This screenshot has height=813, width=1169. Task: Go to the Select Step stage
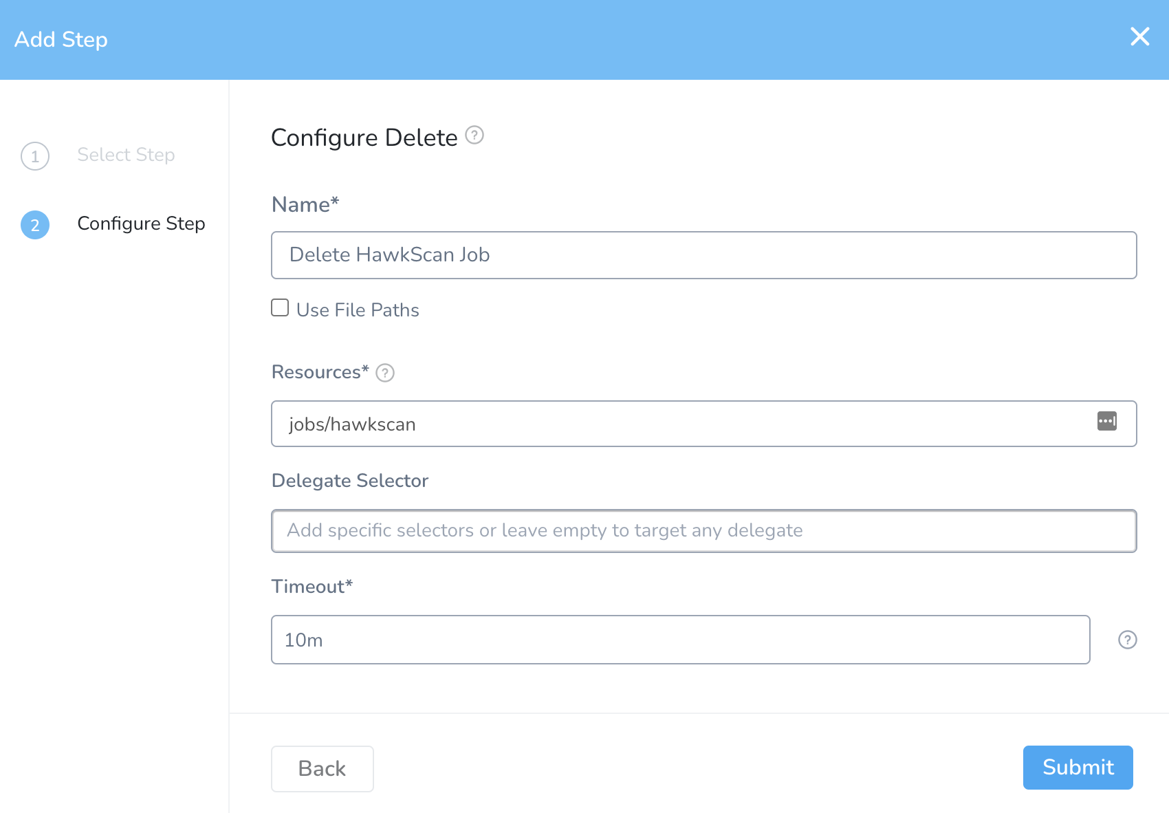click(126, 155)
